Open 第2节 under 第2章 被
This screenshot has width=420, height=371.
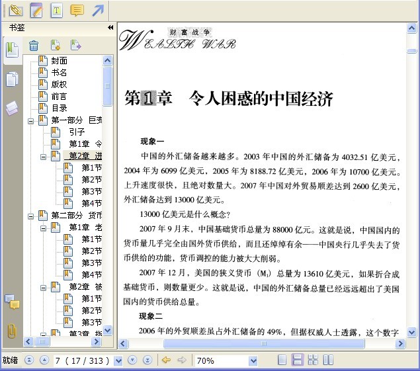click(x=92, y=310)
